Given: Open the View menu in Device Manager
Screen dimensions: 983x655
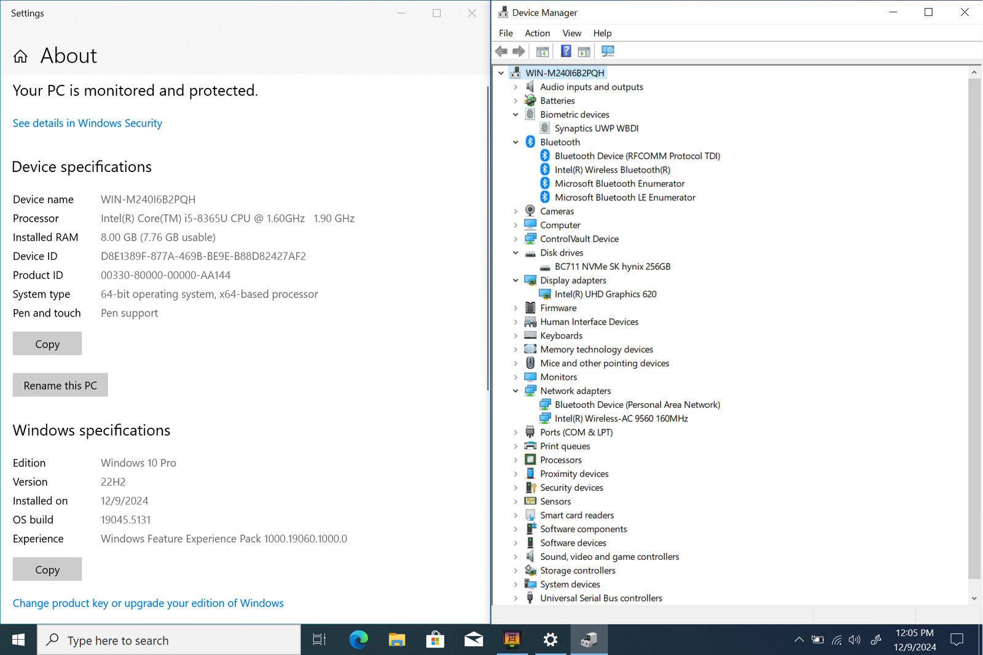Looking at the screenshot, I should pos(571,33).
